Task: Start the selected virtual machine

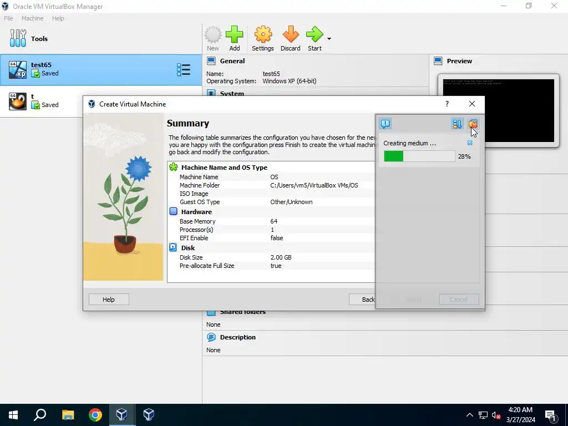Action: pyautogui.click(x=315, y=39)
